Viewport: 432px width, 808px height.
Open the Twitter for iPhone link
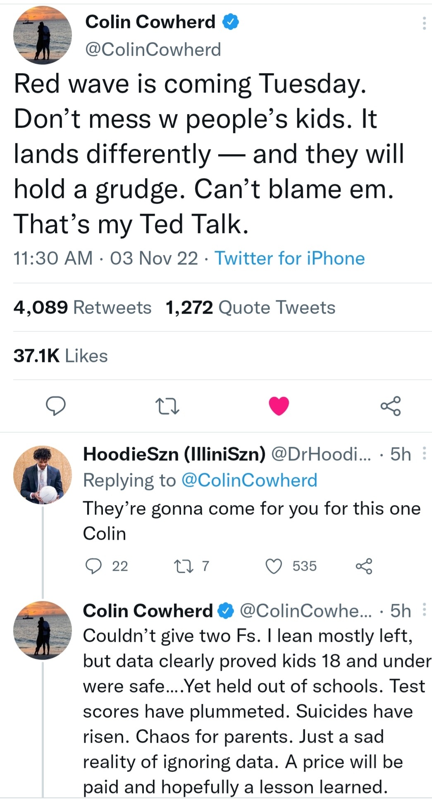(289, 258)
